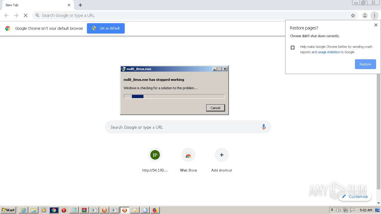
Task: Open the Action Center flag icon
Action: point(352,210)
